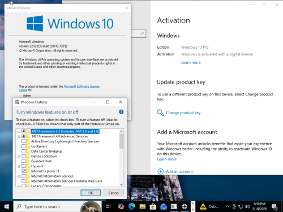Viewport: 283px width, 212px height.
Task: Enable the Containers feature checkbox
Action: pos(23,146)
